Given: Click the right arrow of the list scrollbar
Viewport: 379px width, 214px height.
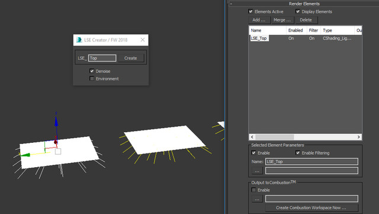Looking at the screenshot, I should click(359, 137).
